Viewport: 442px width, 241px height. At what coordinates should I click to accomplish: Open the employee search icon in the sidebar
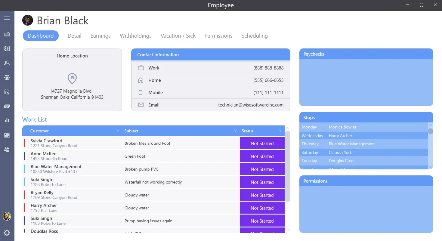pyautogui.click(x=7, y=63)
